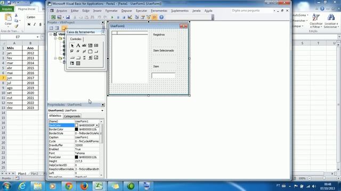341x191 pixels.
Task: Select the OptionButton control in the toolbox
Action: (78, 51)
